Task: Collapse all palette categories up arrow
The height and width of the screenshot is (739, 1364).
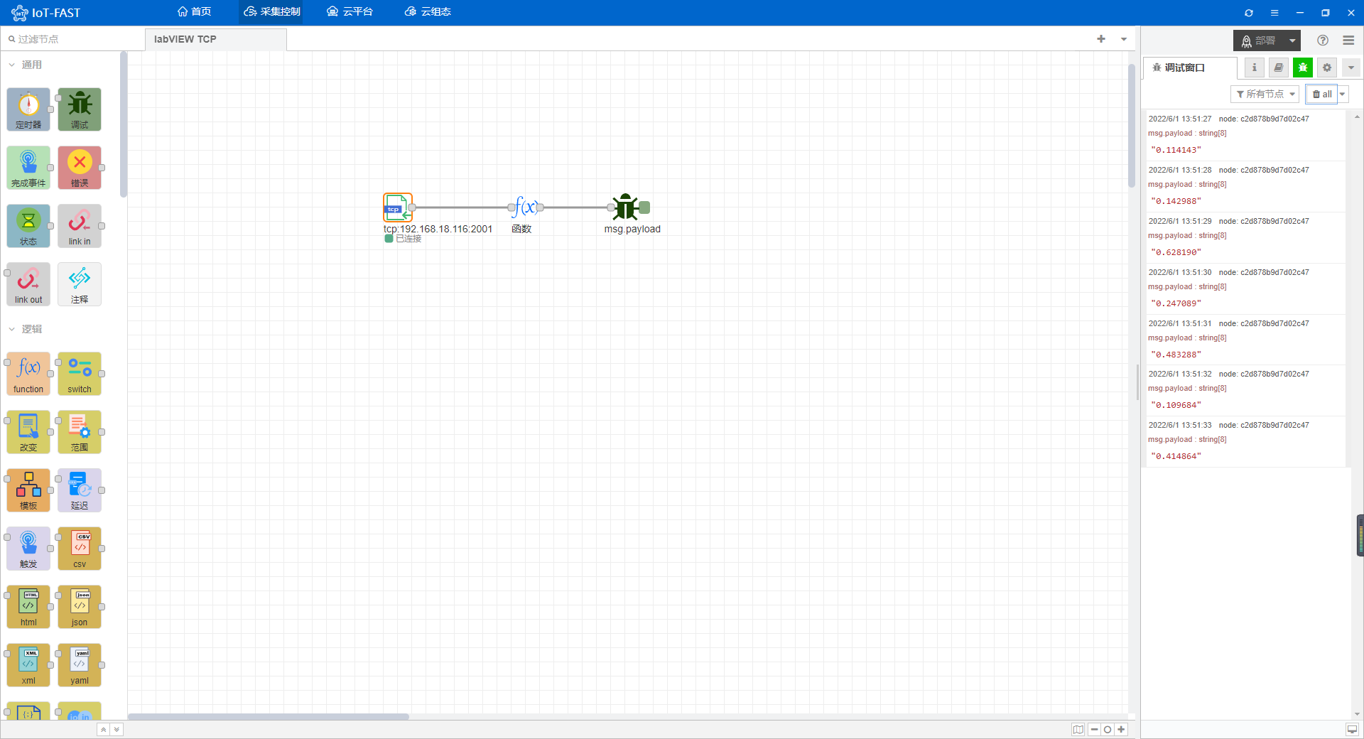Action: pos(104,730)
